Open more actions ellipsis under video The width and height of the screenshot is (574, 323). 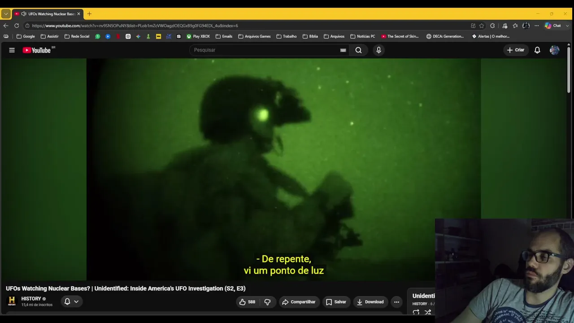pos(396,302)
